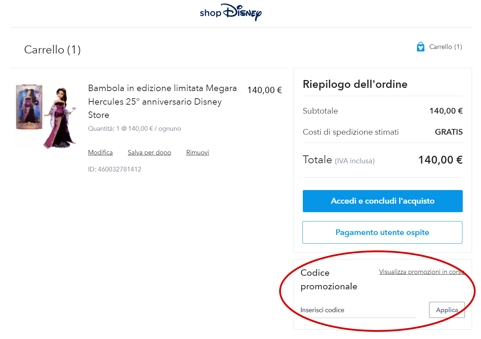Click the Codice promozionale heading

(329, 279)
